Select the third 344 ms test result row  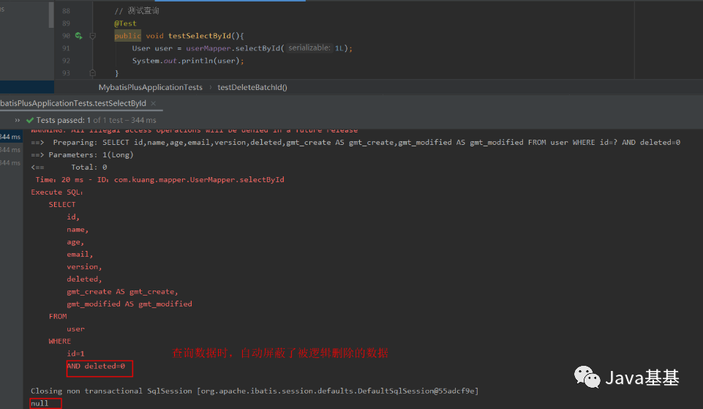click(x=10, y=162)
